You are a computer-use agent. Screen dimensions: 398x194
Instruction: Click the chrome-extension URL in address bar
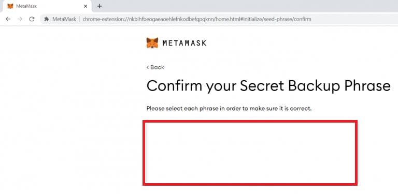tap(197, 19)
